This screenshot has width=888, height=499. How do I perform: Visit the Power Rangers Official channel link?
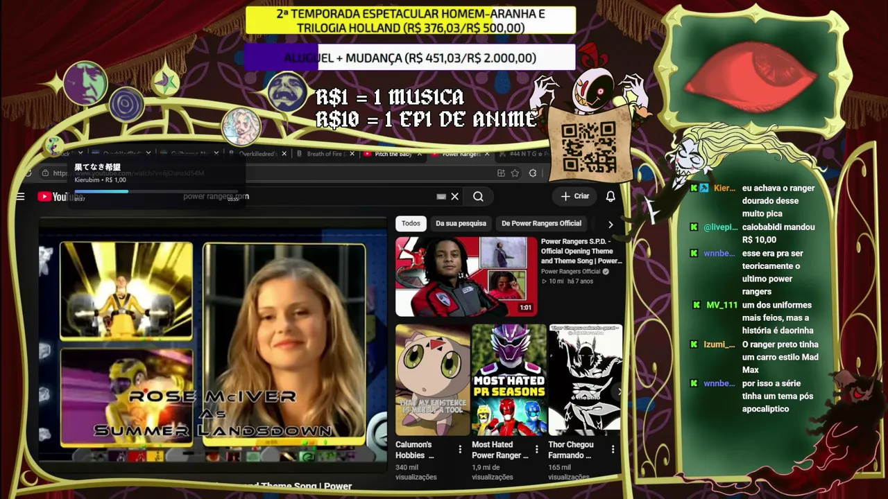pyautogui.click(x=571, y=272)
